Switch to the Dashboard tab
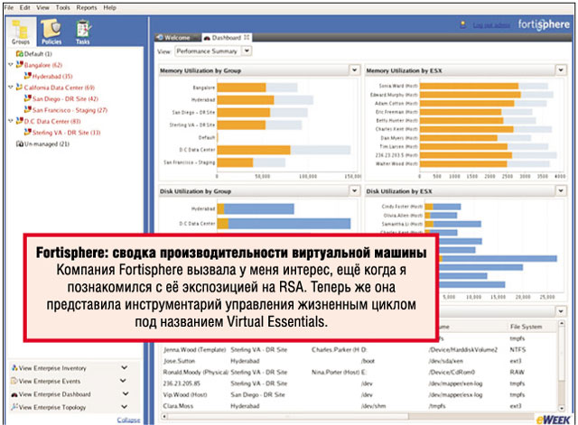The height and width of the screenshot is (425, 578). click(227, 38)
